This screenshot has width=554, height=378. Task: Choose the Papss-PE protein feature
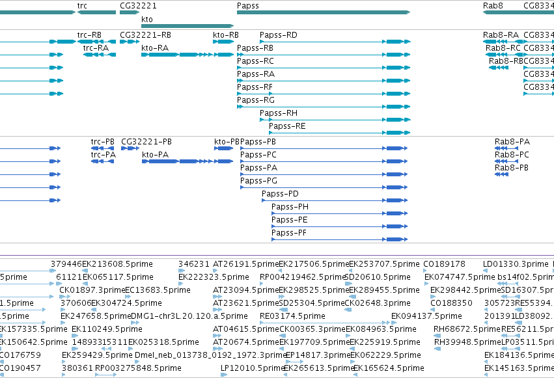(x=340, y=226)
